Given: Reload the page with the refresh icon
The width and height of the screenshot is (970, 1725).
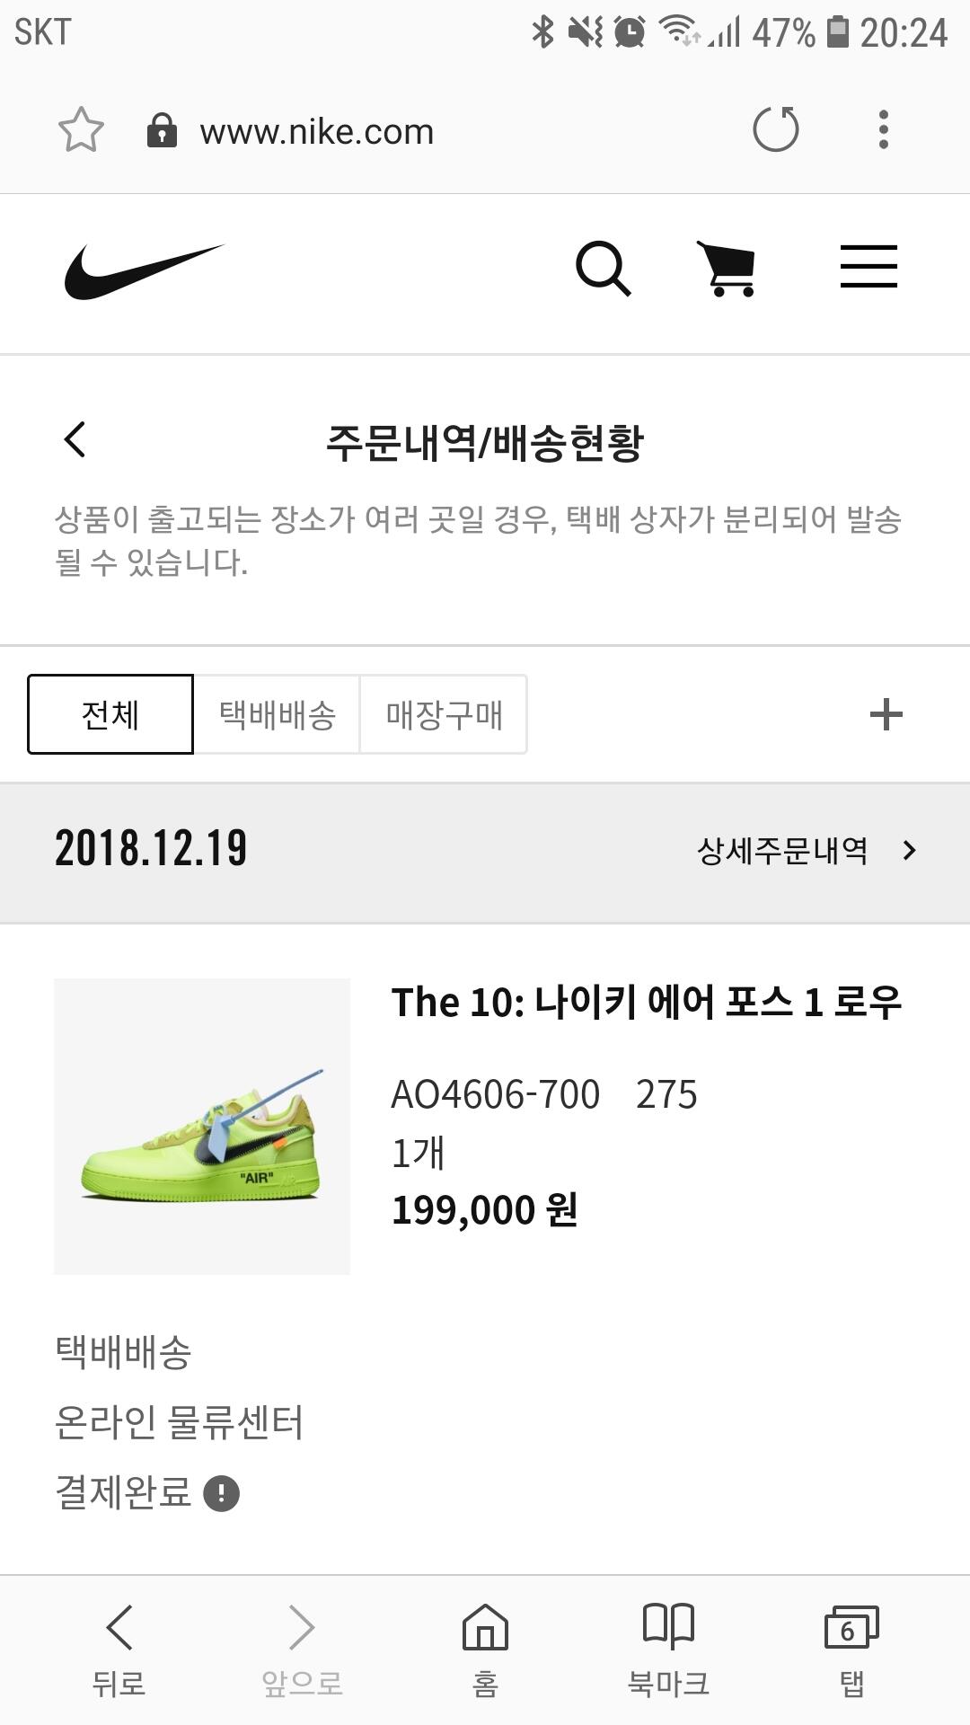Looking at the screenshot, I should coord(775,130).
